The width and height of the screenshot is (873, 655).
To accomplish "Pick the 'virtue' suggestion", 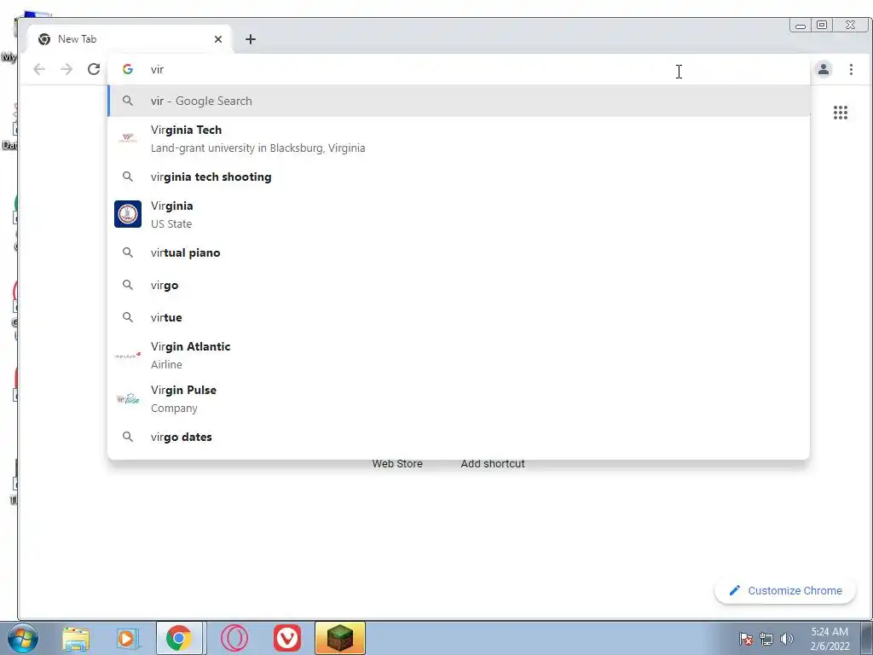I will (x=459, y=317).
